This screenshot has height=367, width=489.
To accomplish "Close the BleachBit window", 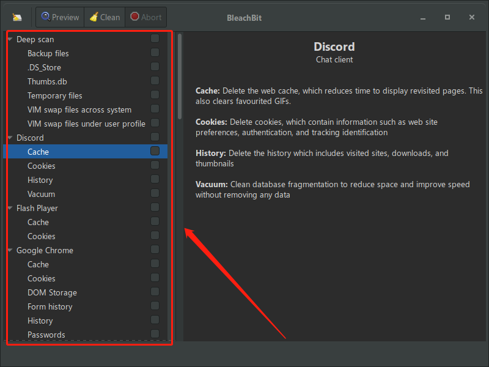I will 471,18.
